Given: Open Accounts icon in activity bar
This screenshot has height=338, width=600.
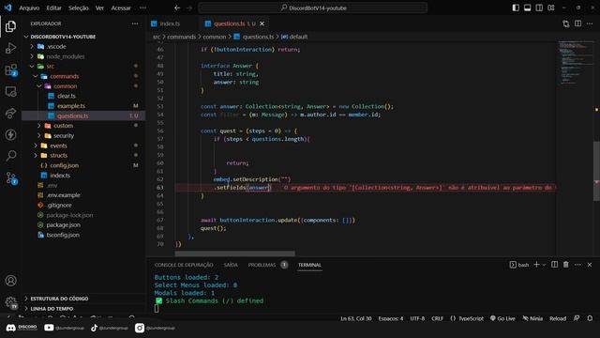Looking at the screenshot, I should coord(10,281).
